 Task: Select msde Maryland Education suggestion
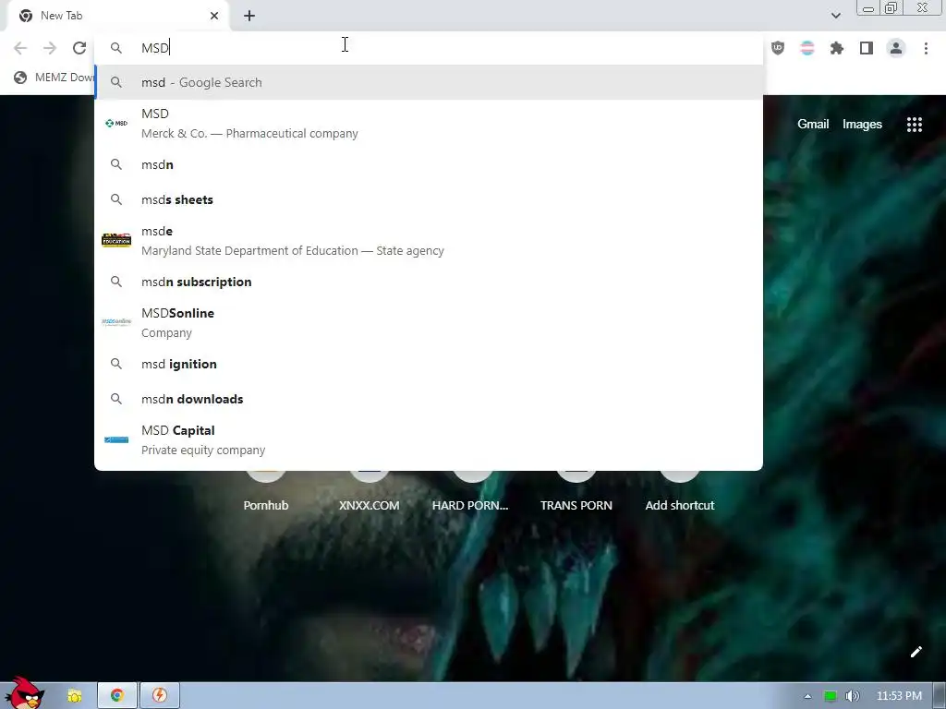tap(429, 241)
